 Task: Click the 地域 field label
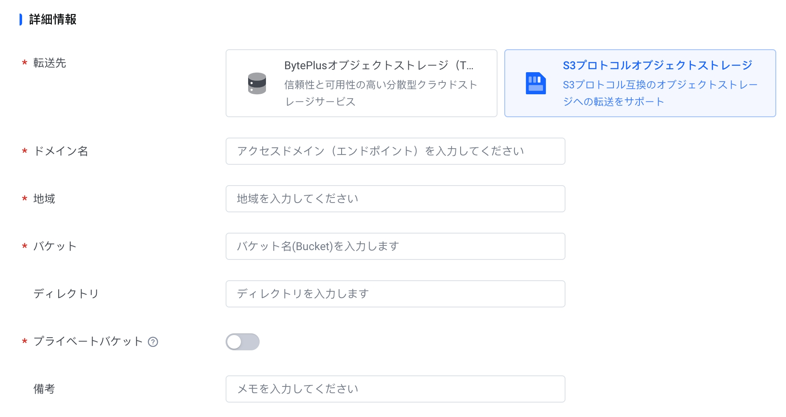44,199
